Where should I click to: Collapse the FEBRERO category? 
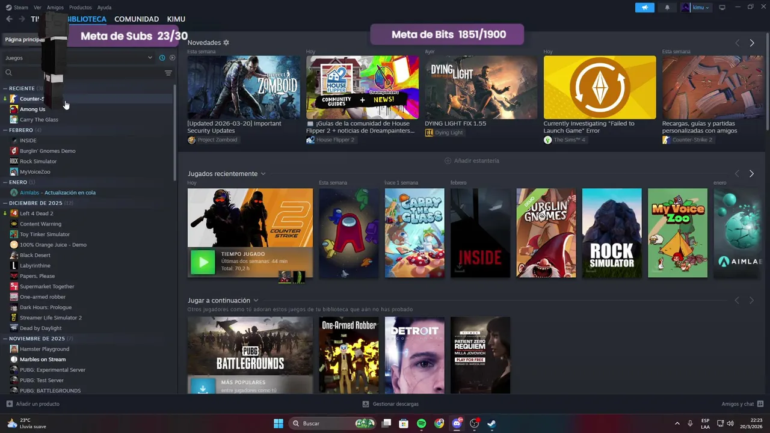pyautogui.click(x=5, y=130)
